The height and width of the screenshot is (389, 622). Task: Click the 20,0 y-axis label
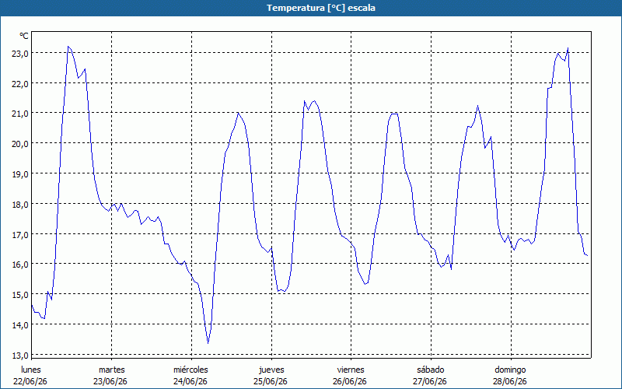click(19, 144)
